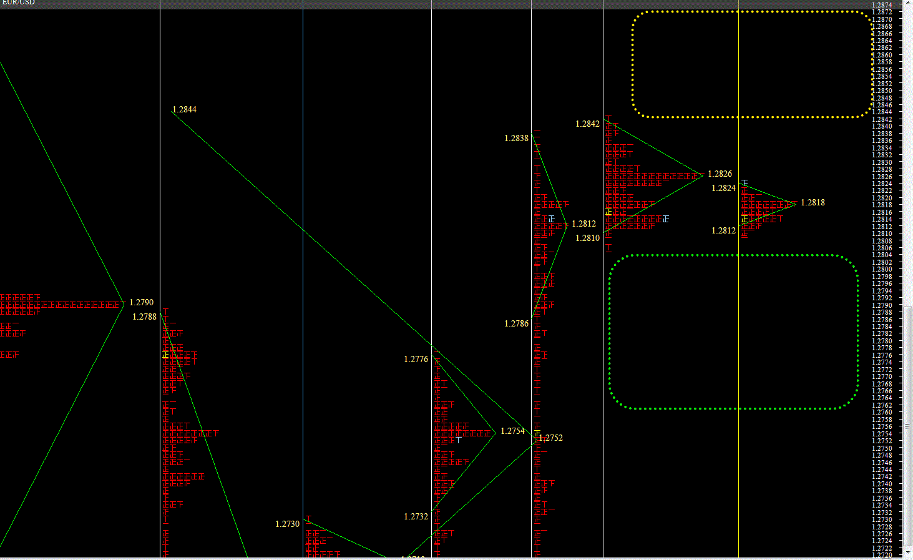Screen dimensions: 913x560
Task: Select the yellow 1.2776 profile label
Action: point(416,359)
